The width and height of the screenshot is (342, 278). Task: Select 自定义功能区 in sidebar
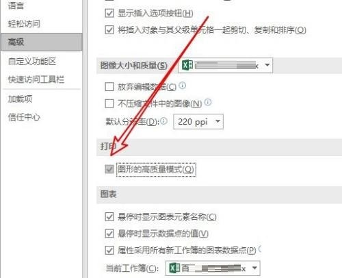pyautogui.click(x=32, y=61)
